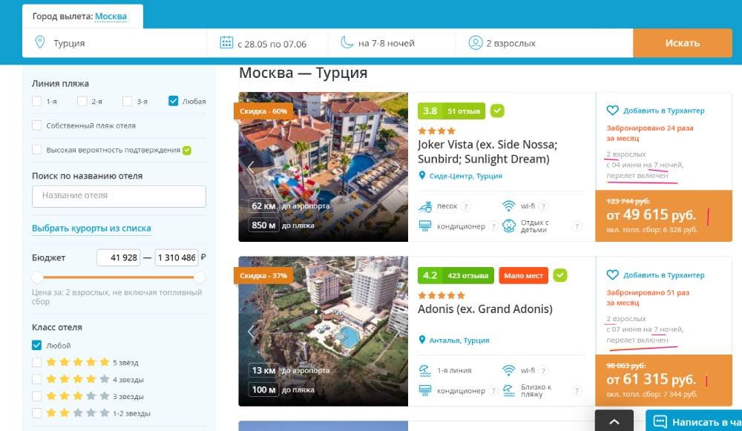Enable Собственный пляж отеля checkbox
The height and width of the screenshot is (431, 742).
[x=37, y=125]
